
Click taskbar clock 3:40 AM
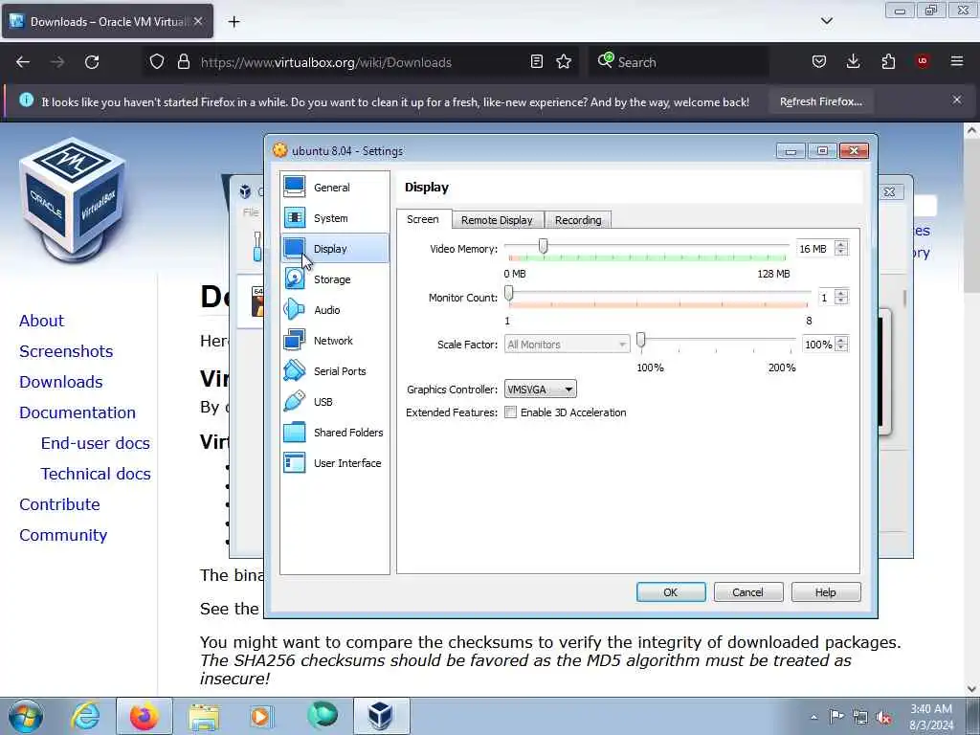pos(931,709)
